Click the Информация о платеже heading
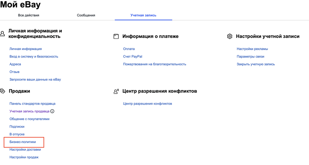 pyautogui.click(x=150, y=36)
